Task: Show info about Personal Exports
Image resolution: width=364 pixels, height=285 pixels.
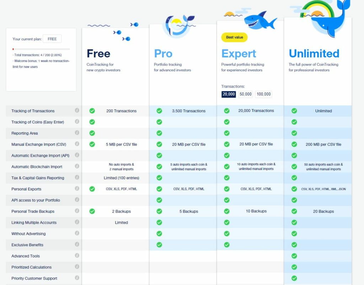Action: click(77, 188)
